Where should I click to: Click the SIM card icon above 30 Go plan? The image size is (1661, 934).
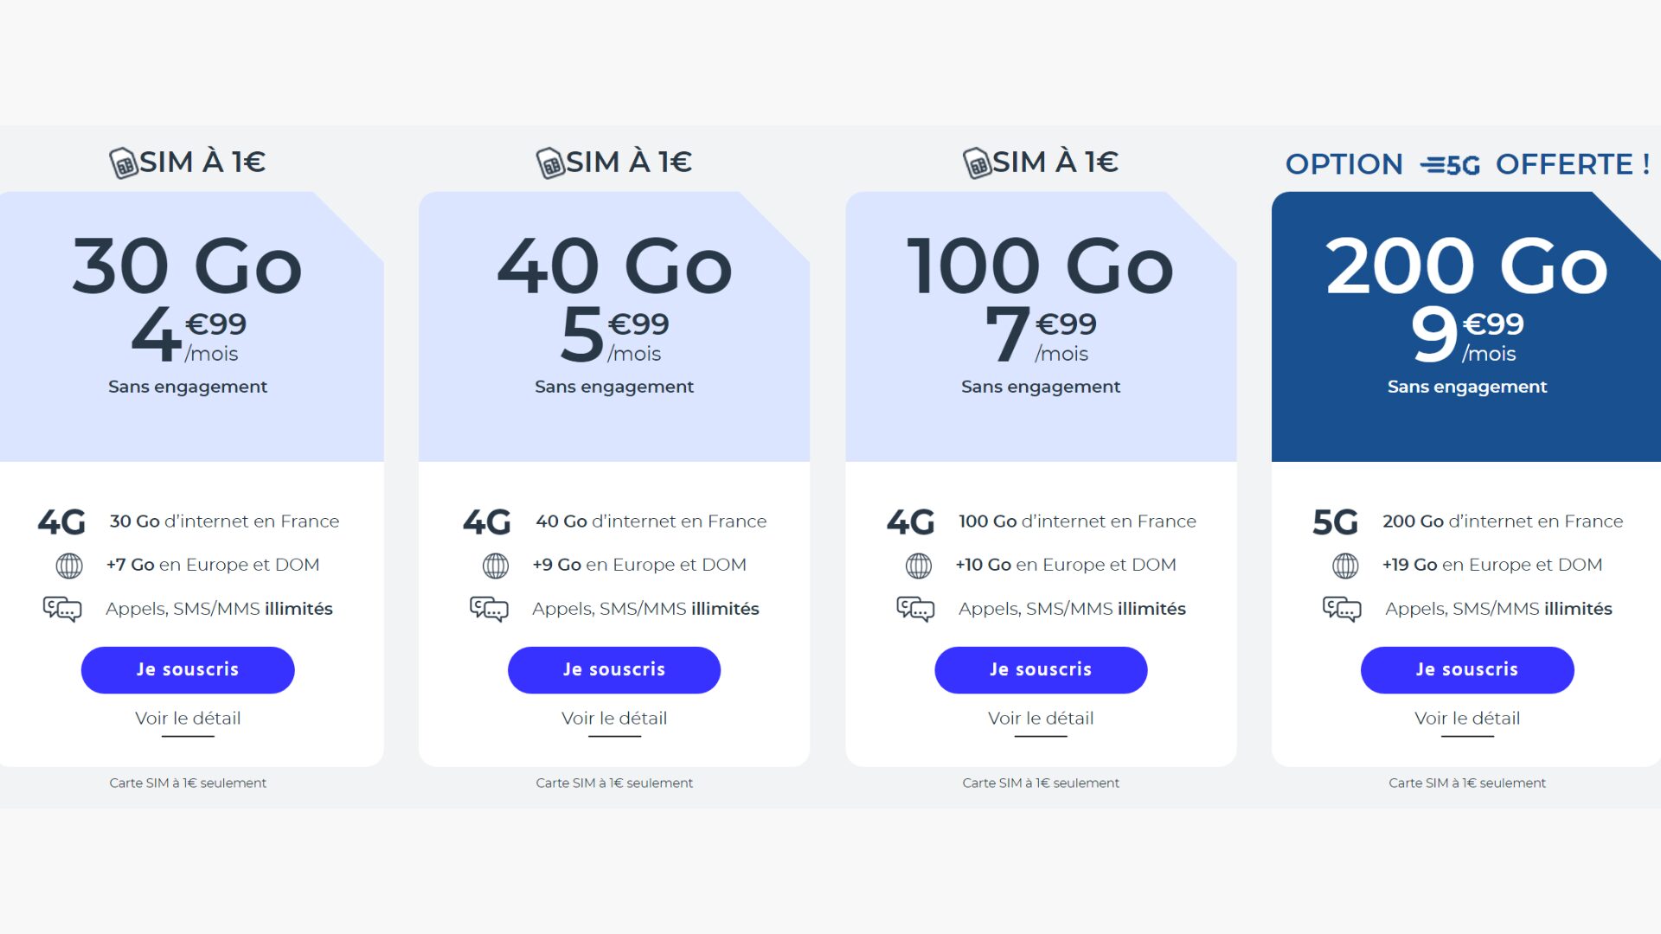pyautogui.click(x=124, y=163)
